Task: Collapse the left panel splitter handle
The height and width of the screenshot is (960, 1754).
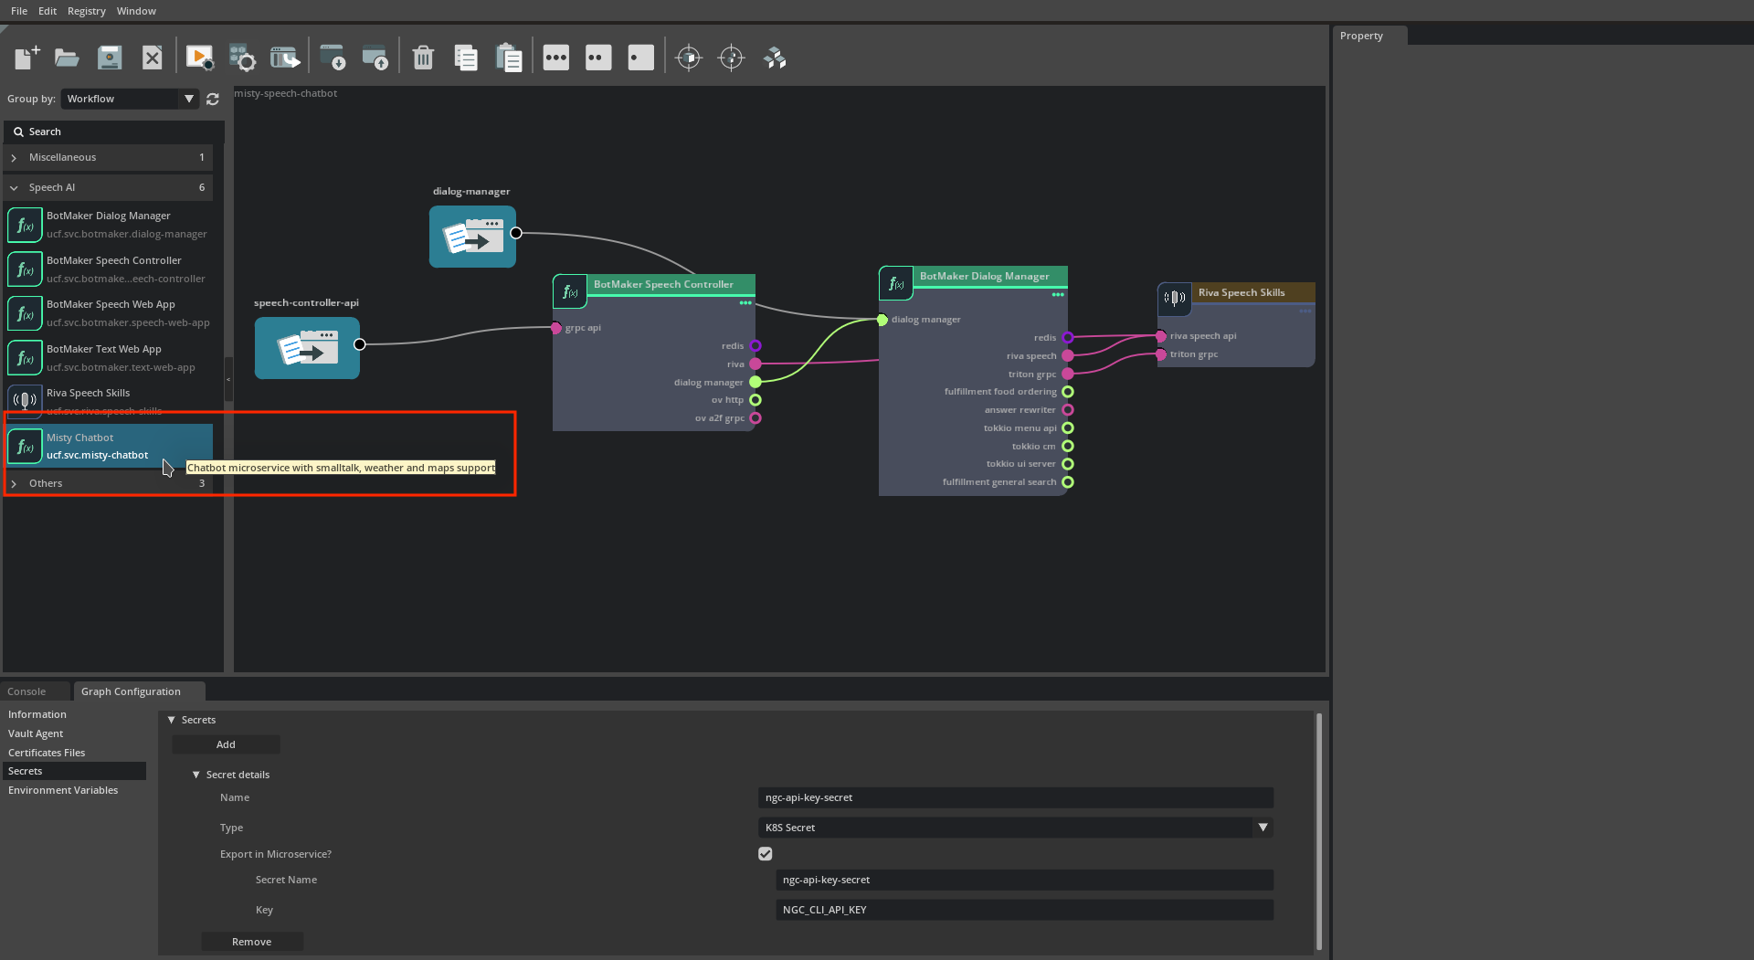Action: (228, 379)
